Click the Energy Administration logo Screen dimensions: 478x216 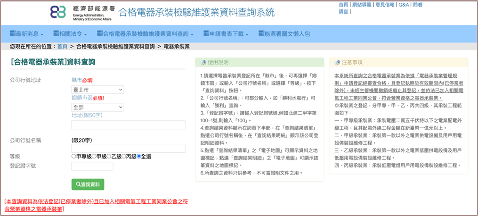[x=80, y=13]
